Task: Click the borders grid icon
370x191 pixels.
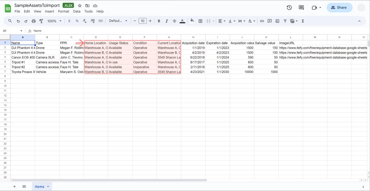Action: point(200,21)
